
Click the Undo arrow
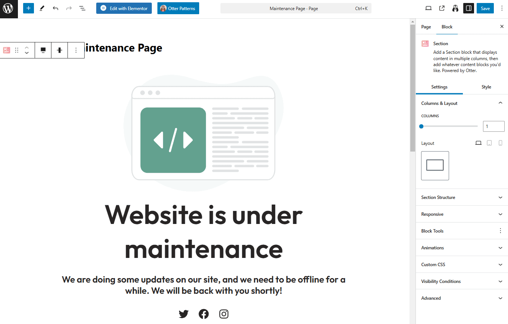55,8
